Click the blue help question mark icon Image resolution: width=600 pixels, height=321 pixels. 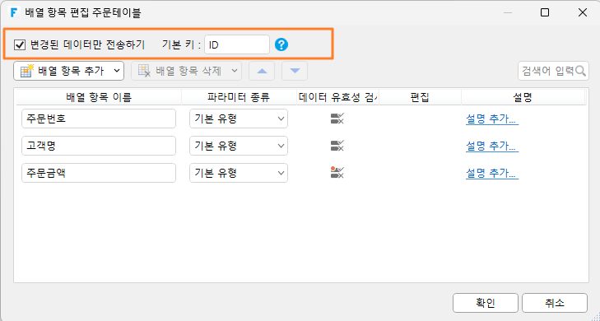pyautogui.click(x=281, y=45)
